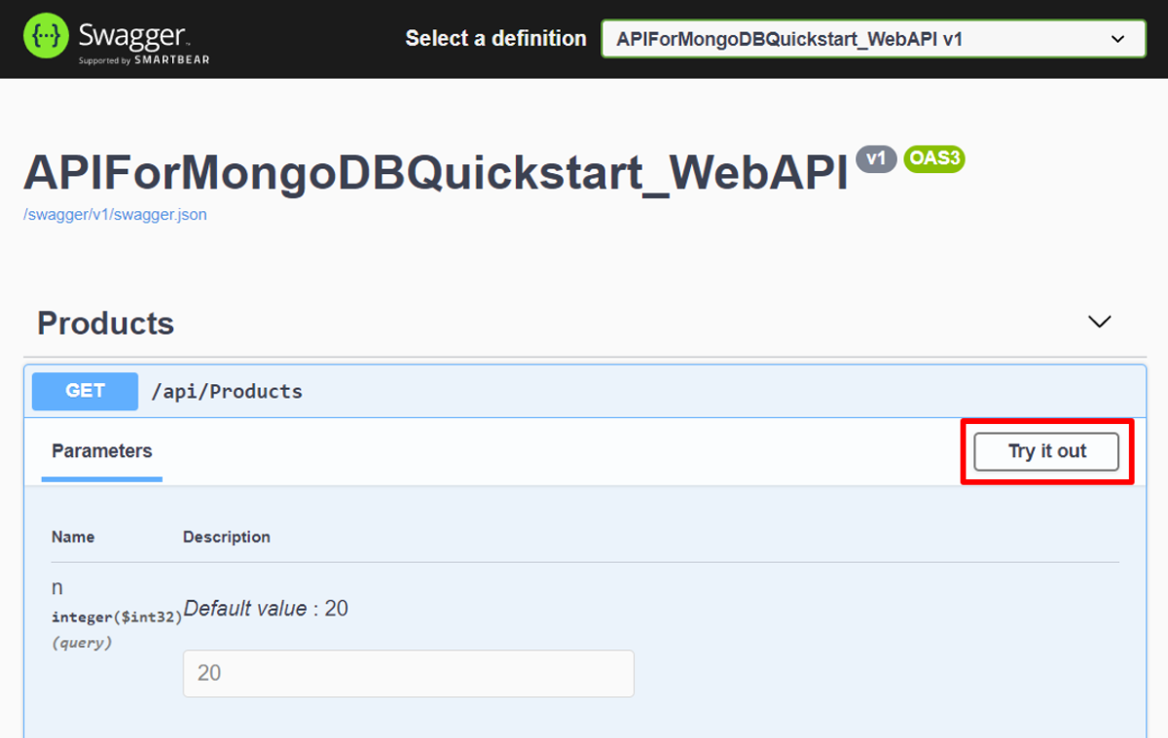
Task: Collapse the Products section with its chevron
Action: [x=1099, y=321]
